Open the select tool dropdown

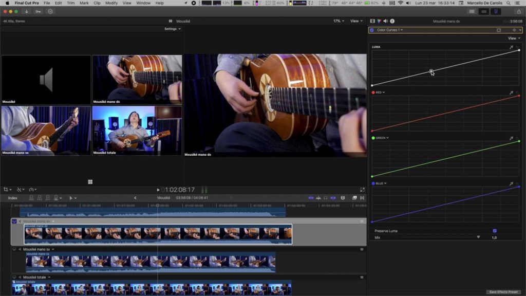coord(72,198)
